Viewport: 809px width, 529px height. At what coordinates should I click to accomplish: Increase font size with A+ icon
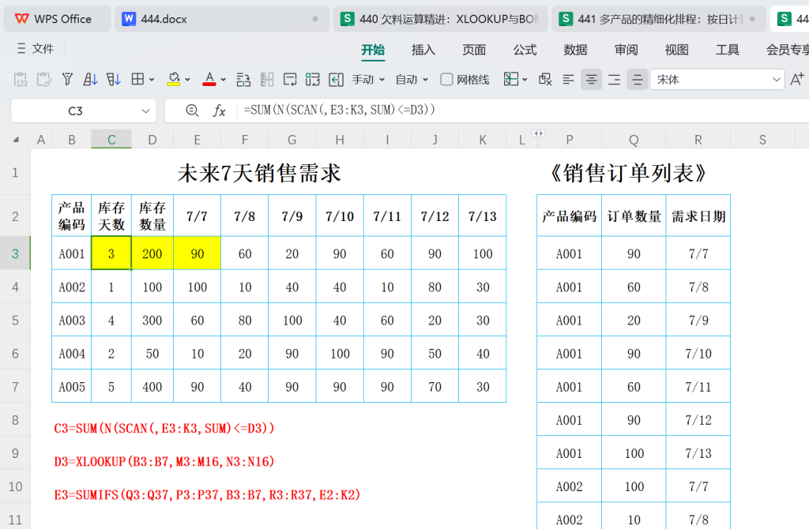pos(797,80)
